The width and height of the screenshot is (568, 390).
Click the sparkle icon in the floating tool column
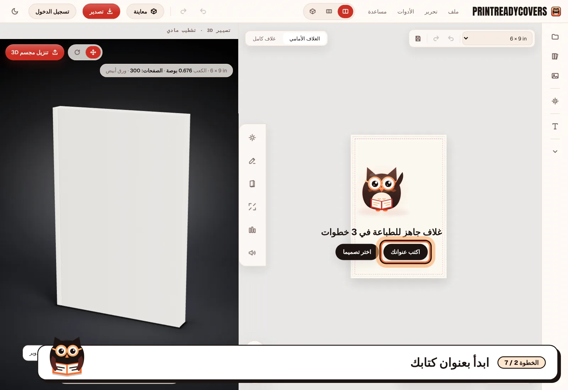(x=252, y=138)
